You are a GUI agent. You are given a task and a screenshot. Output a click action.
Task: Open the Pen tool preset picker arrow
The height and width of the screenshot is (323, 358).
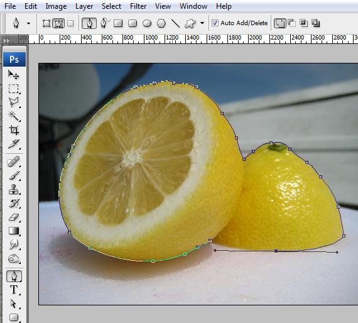[28, 23]
